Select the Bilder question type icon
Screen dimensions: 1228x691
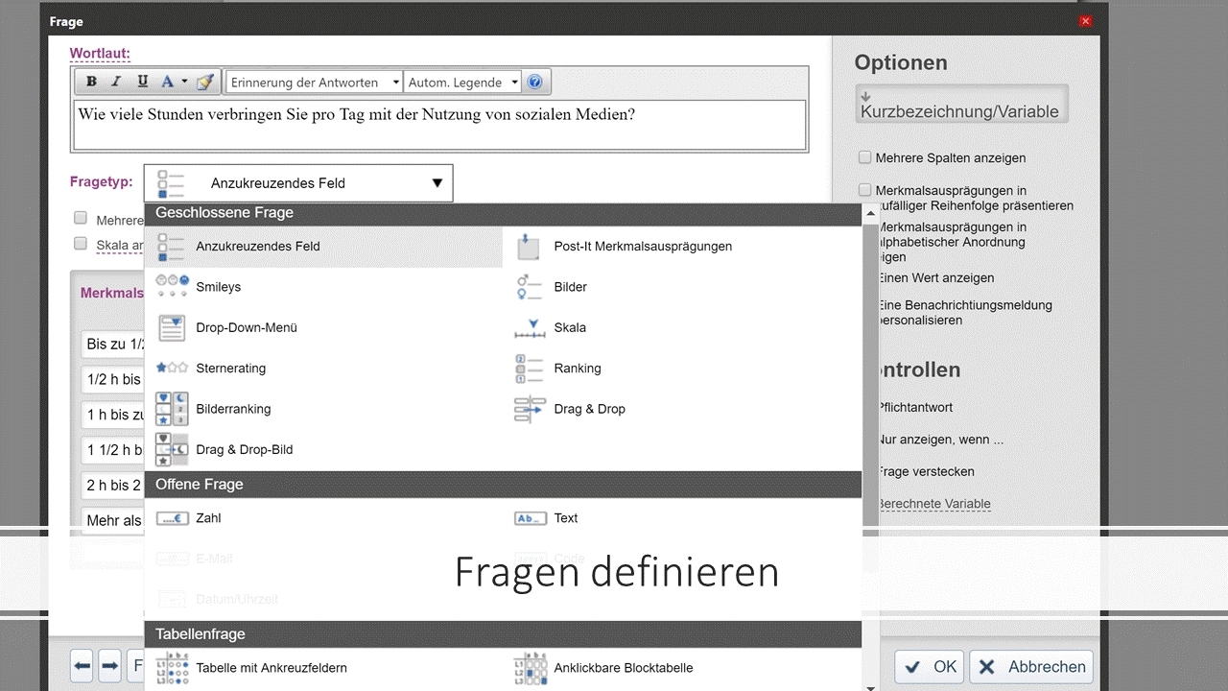click(x=530, y=286)
